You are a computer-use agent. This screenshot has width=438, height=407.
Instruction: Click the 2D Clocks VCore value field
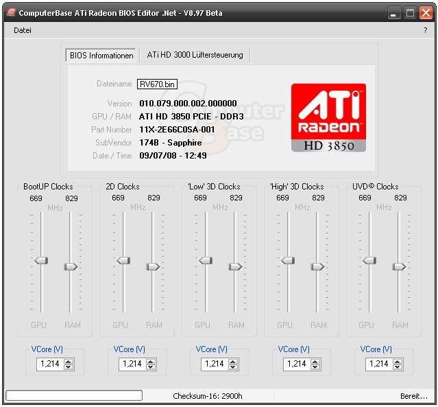[132, 364]
